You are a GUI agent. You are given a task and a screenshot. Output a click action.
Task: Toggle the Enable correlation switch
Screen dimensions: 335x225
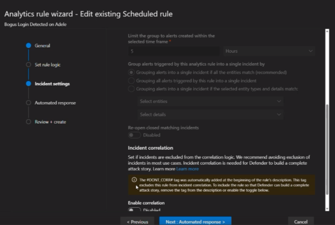pyautogui.click(x=135, y=211)
